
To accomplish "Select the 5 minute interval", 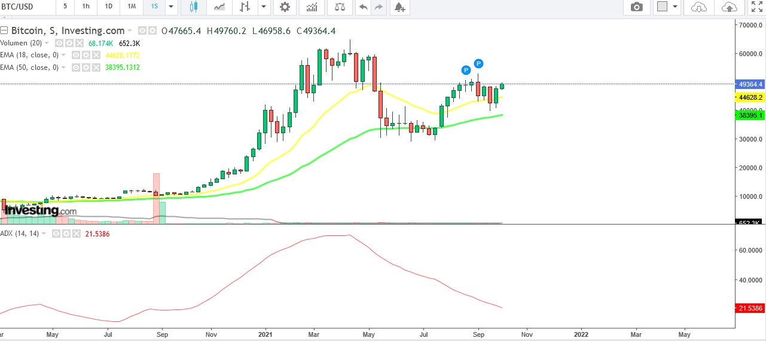I will pos(65,7).
